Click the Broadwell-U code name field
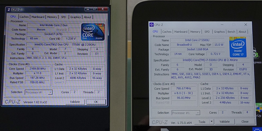Screen dimensions: 262x131 184,45
